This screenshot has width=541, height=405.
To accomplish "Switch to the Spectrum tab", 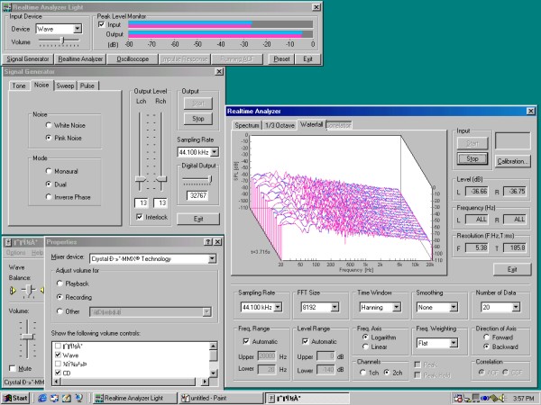I will [x=247, y=125].
